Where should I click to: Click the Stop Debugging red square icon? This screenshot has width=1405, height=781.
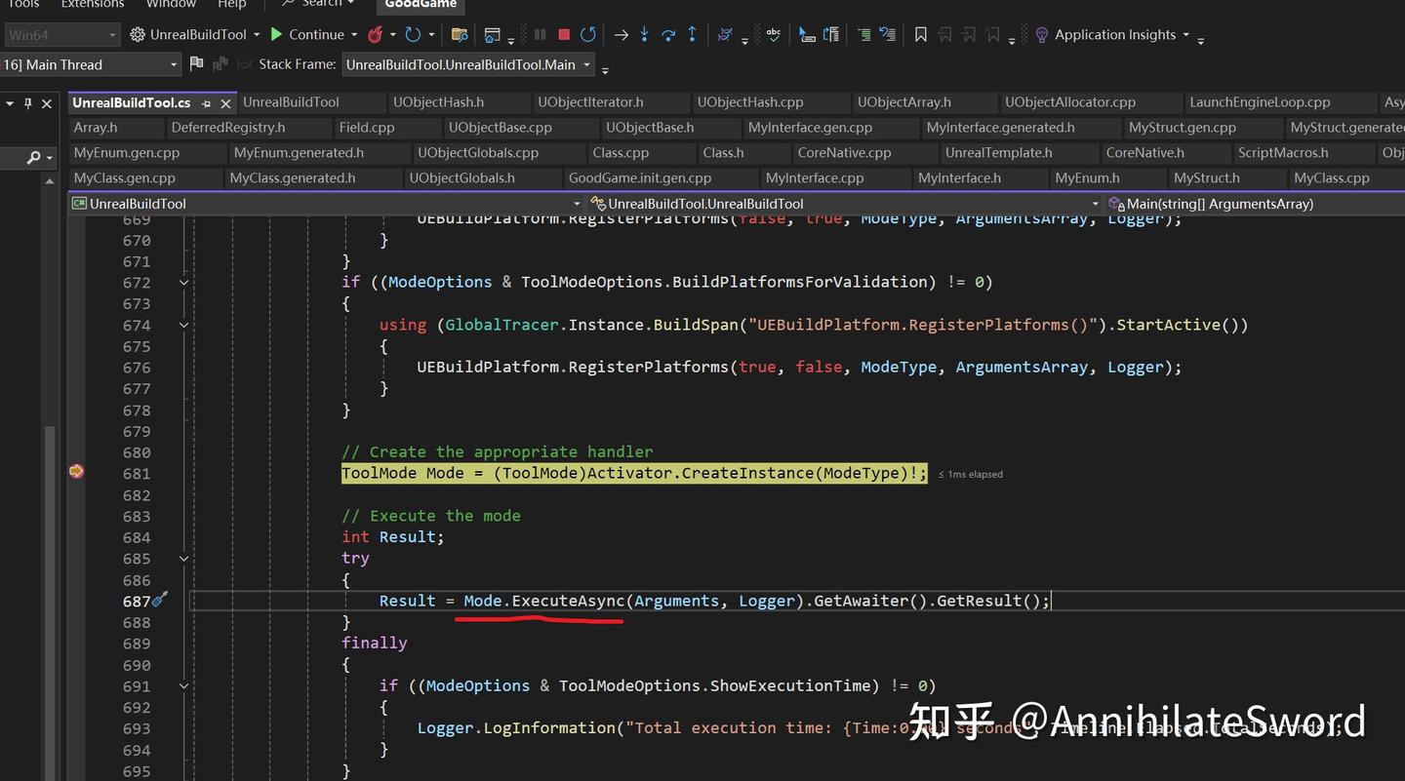click(x=564, y=34)
